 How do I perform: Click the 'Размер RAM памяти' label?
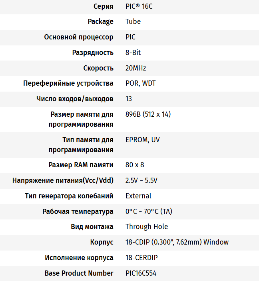tap(81, 165)
